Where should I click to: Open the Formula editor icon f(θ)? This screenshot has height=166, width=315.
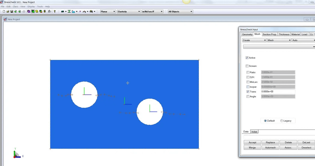(x=50, y=12)
